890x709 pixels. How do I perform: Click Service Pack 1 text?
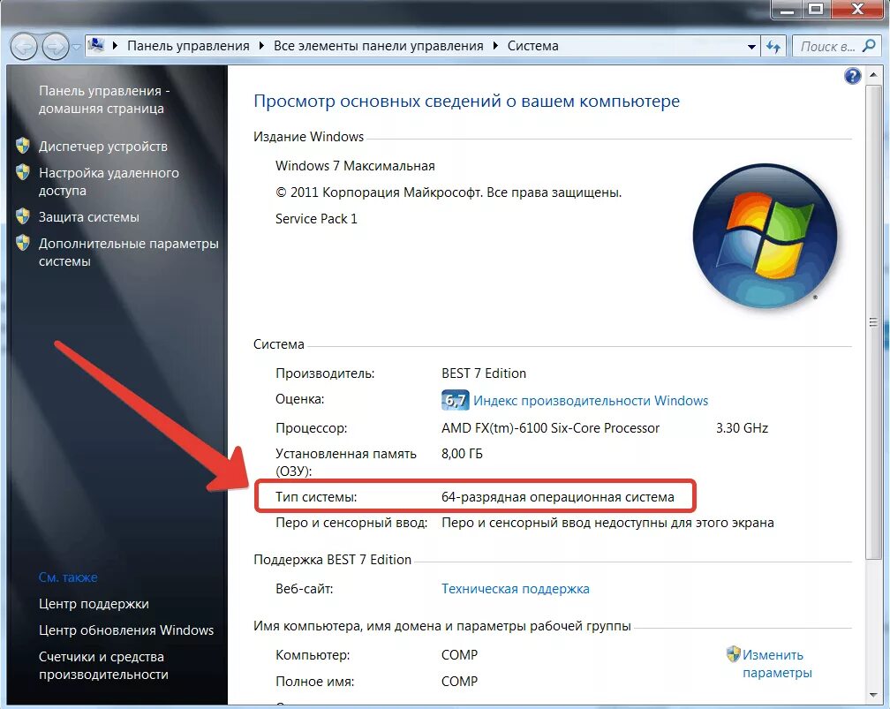click(316, 219)
